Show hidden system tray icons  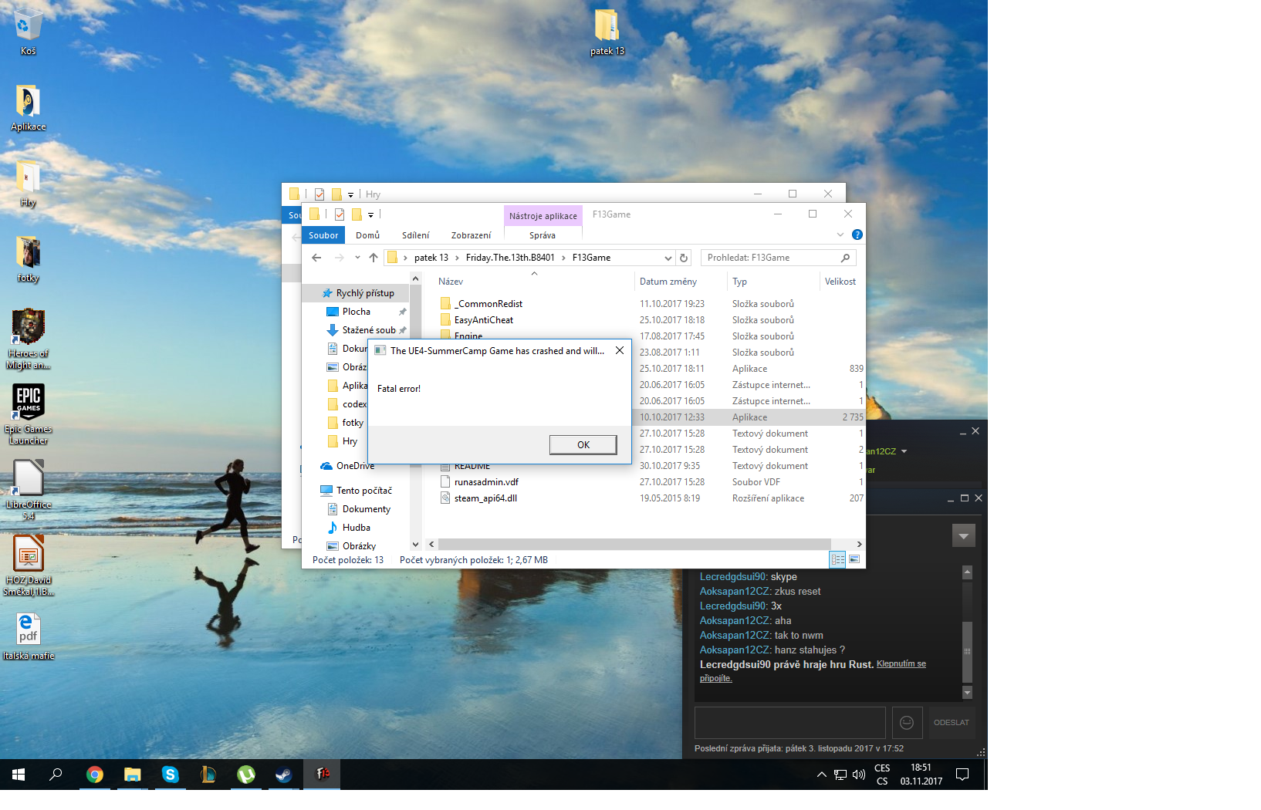(822, 775)
